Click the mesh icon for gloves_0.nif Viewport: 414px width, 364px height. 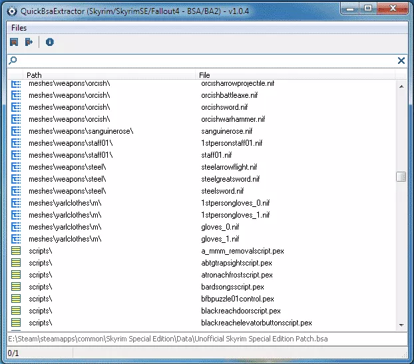click(16, 227)
